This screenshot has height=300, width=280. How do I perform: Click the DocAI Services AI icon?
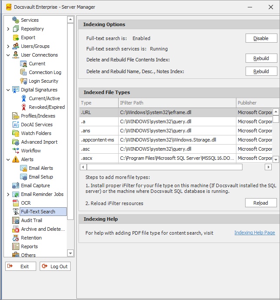[x=16, y=125]
